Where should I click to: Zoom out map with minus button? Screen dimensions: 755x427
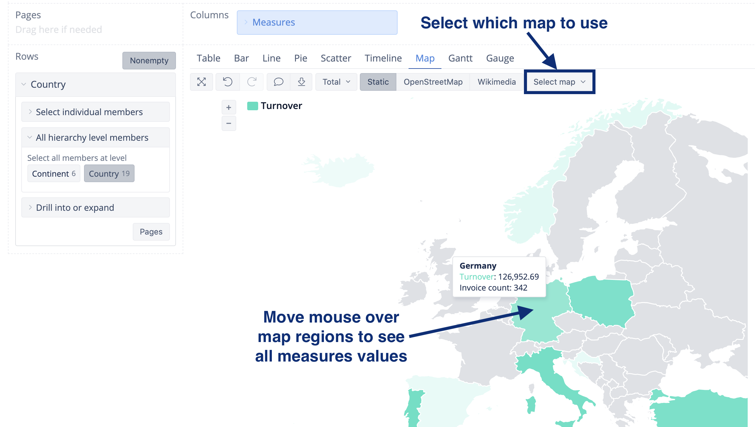tap(229, 123)
